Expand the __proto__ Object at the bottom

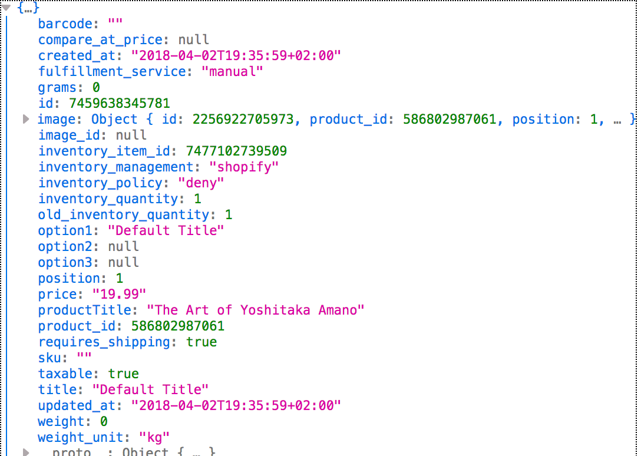coord(26,451)
